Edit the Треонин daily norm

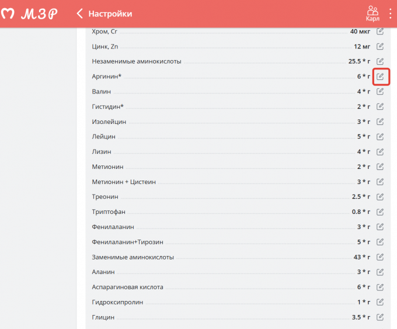coord(380,197)
